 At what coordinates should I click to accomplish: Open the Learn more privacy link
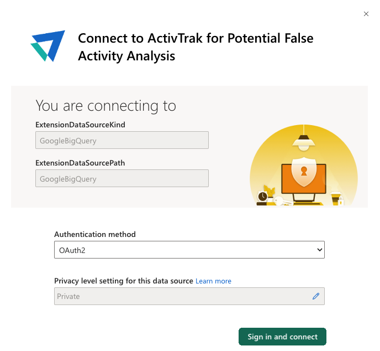pyautogui.click(x=213, y=281)
